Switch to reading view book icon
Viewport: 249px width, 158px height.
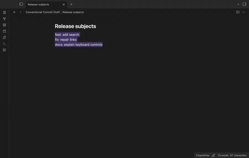(238, 12)
